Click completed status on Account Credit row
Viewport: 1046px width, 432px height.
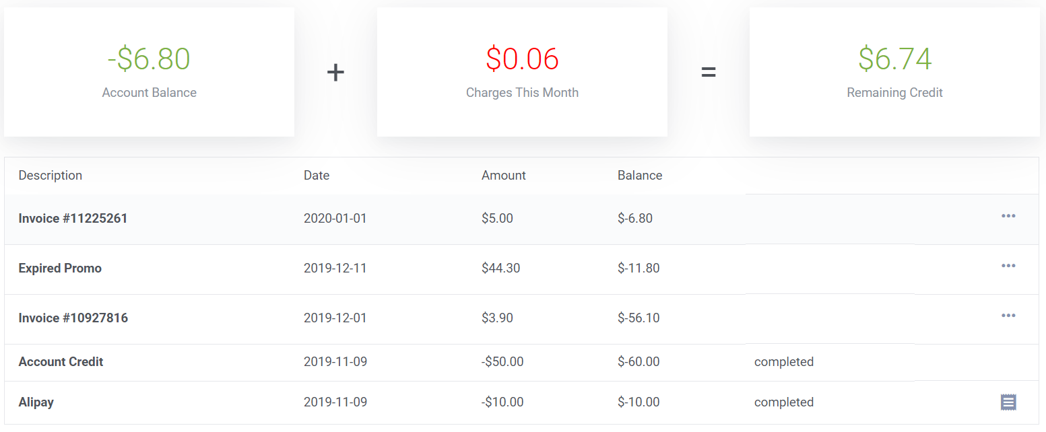tap(784, 362)
